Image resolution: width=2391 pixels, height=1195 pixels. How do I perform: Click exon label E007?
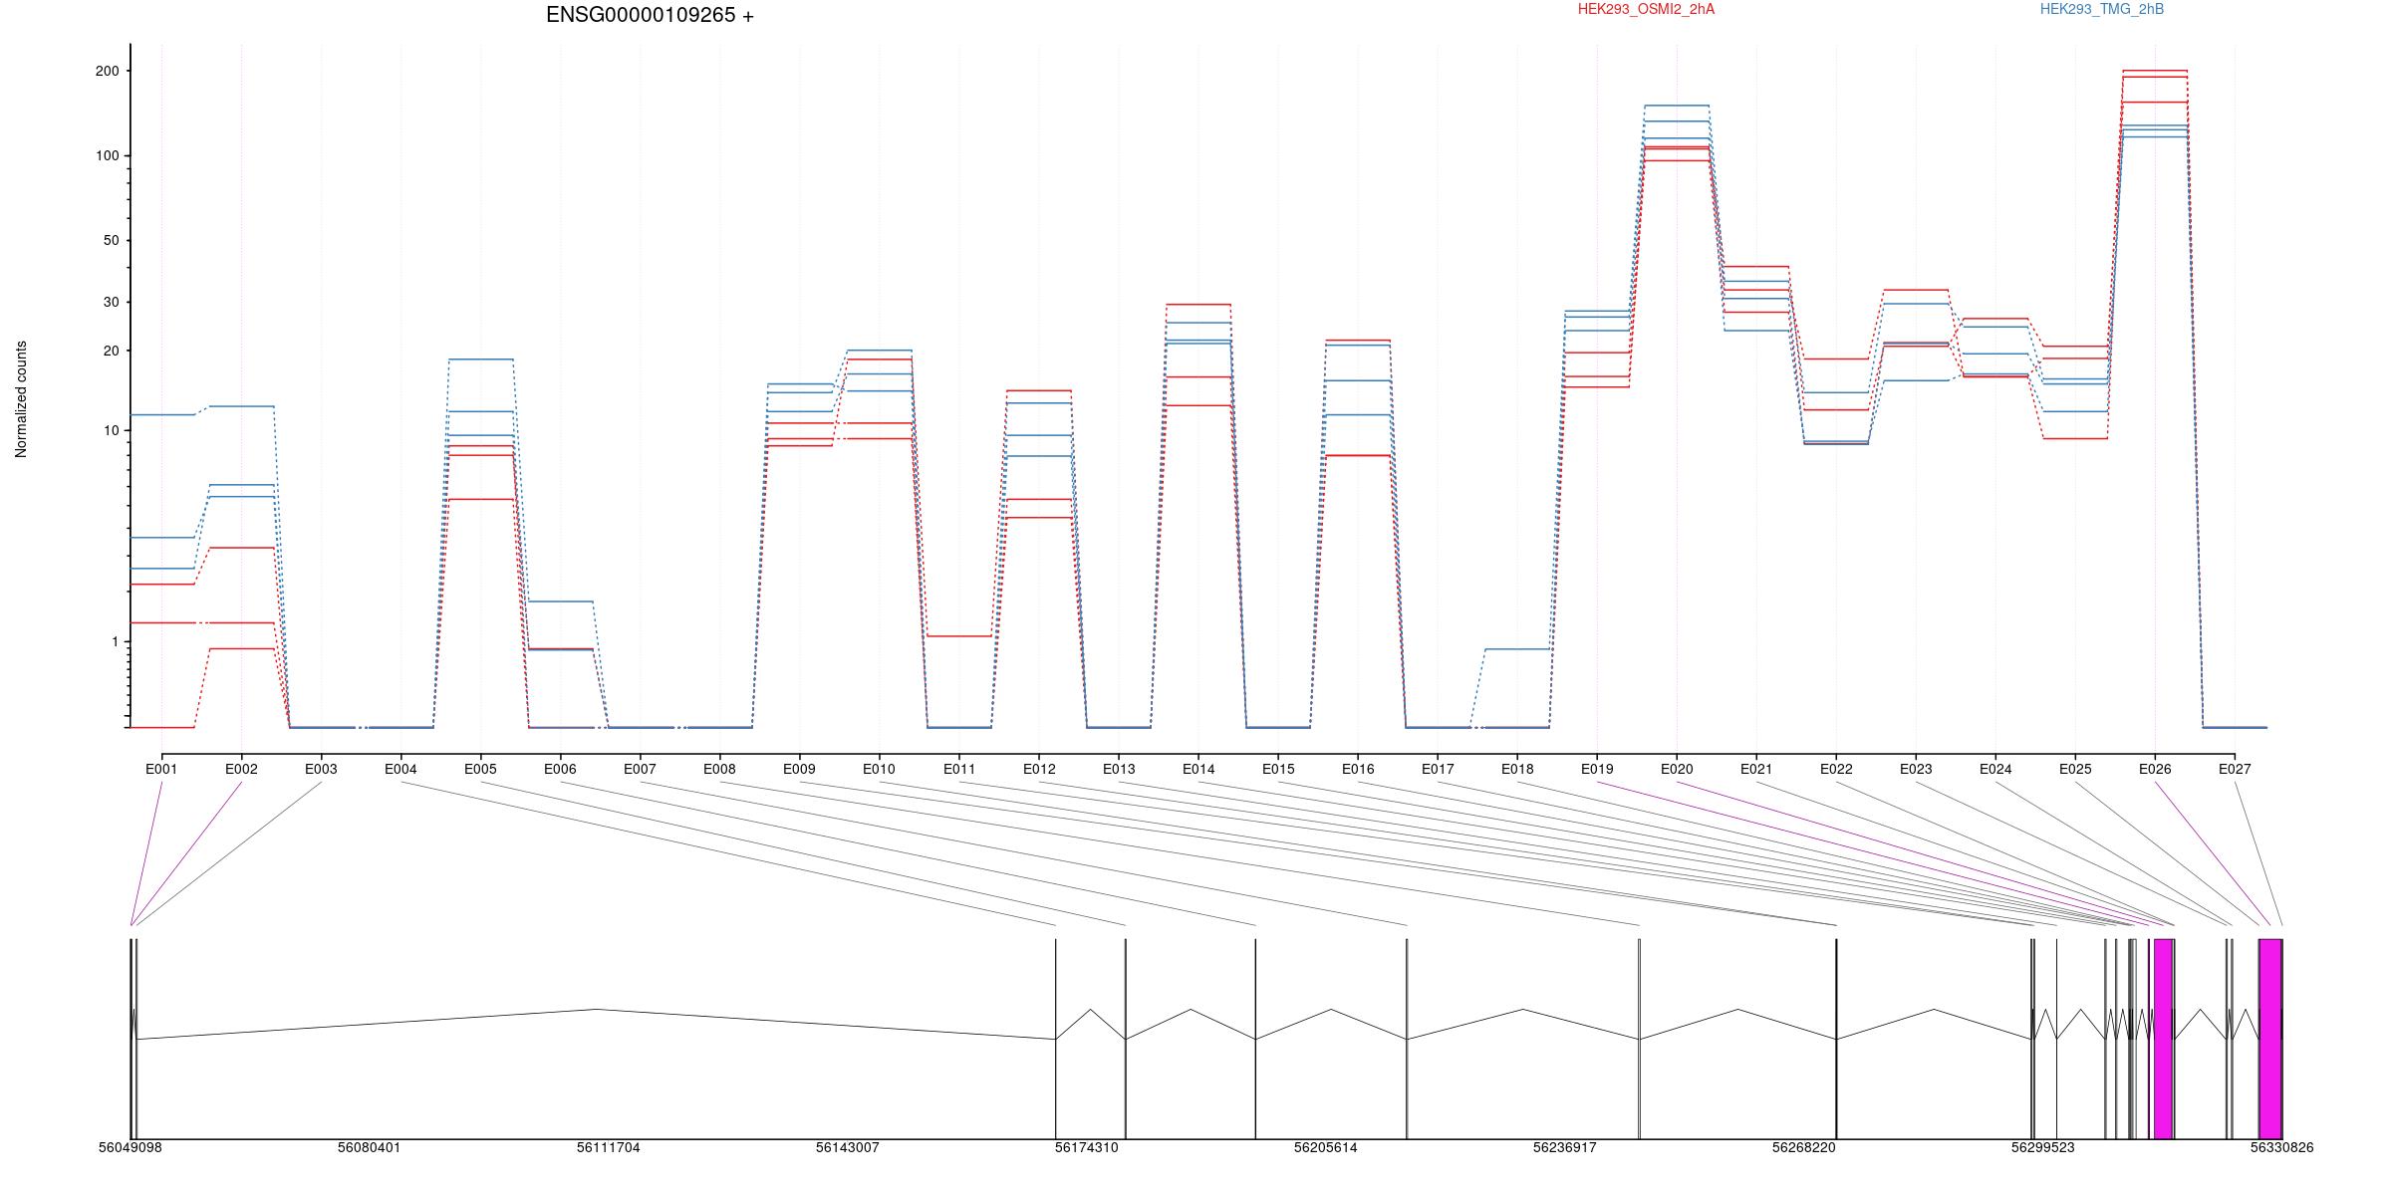640,769
